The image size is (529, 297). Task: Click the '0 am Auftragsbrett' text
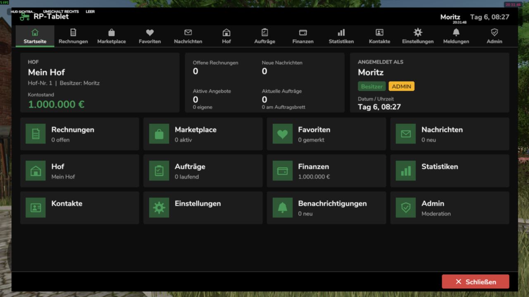284,107
